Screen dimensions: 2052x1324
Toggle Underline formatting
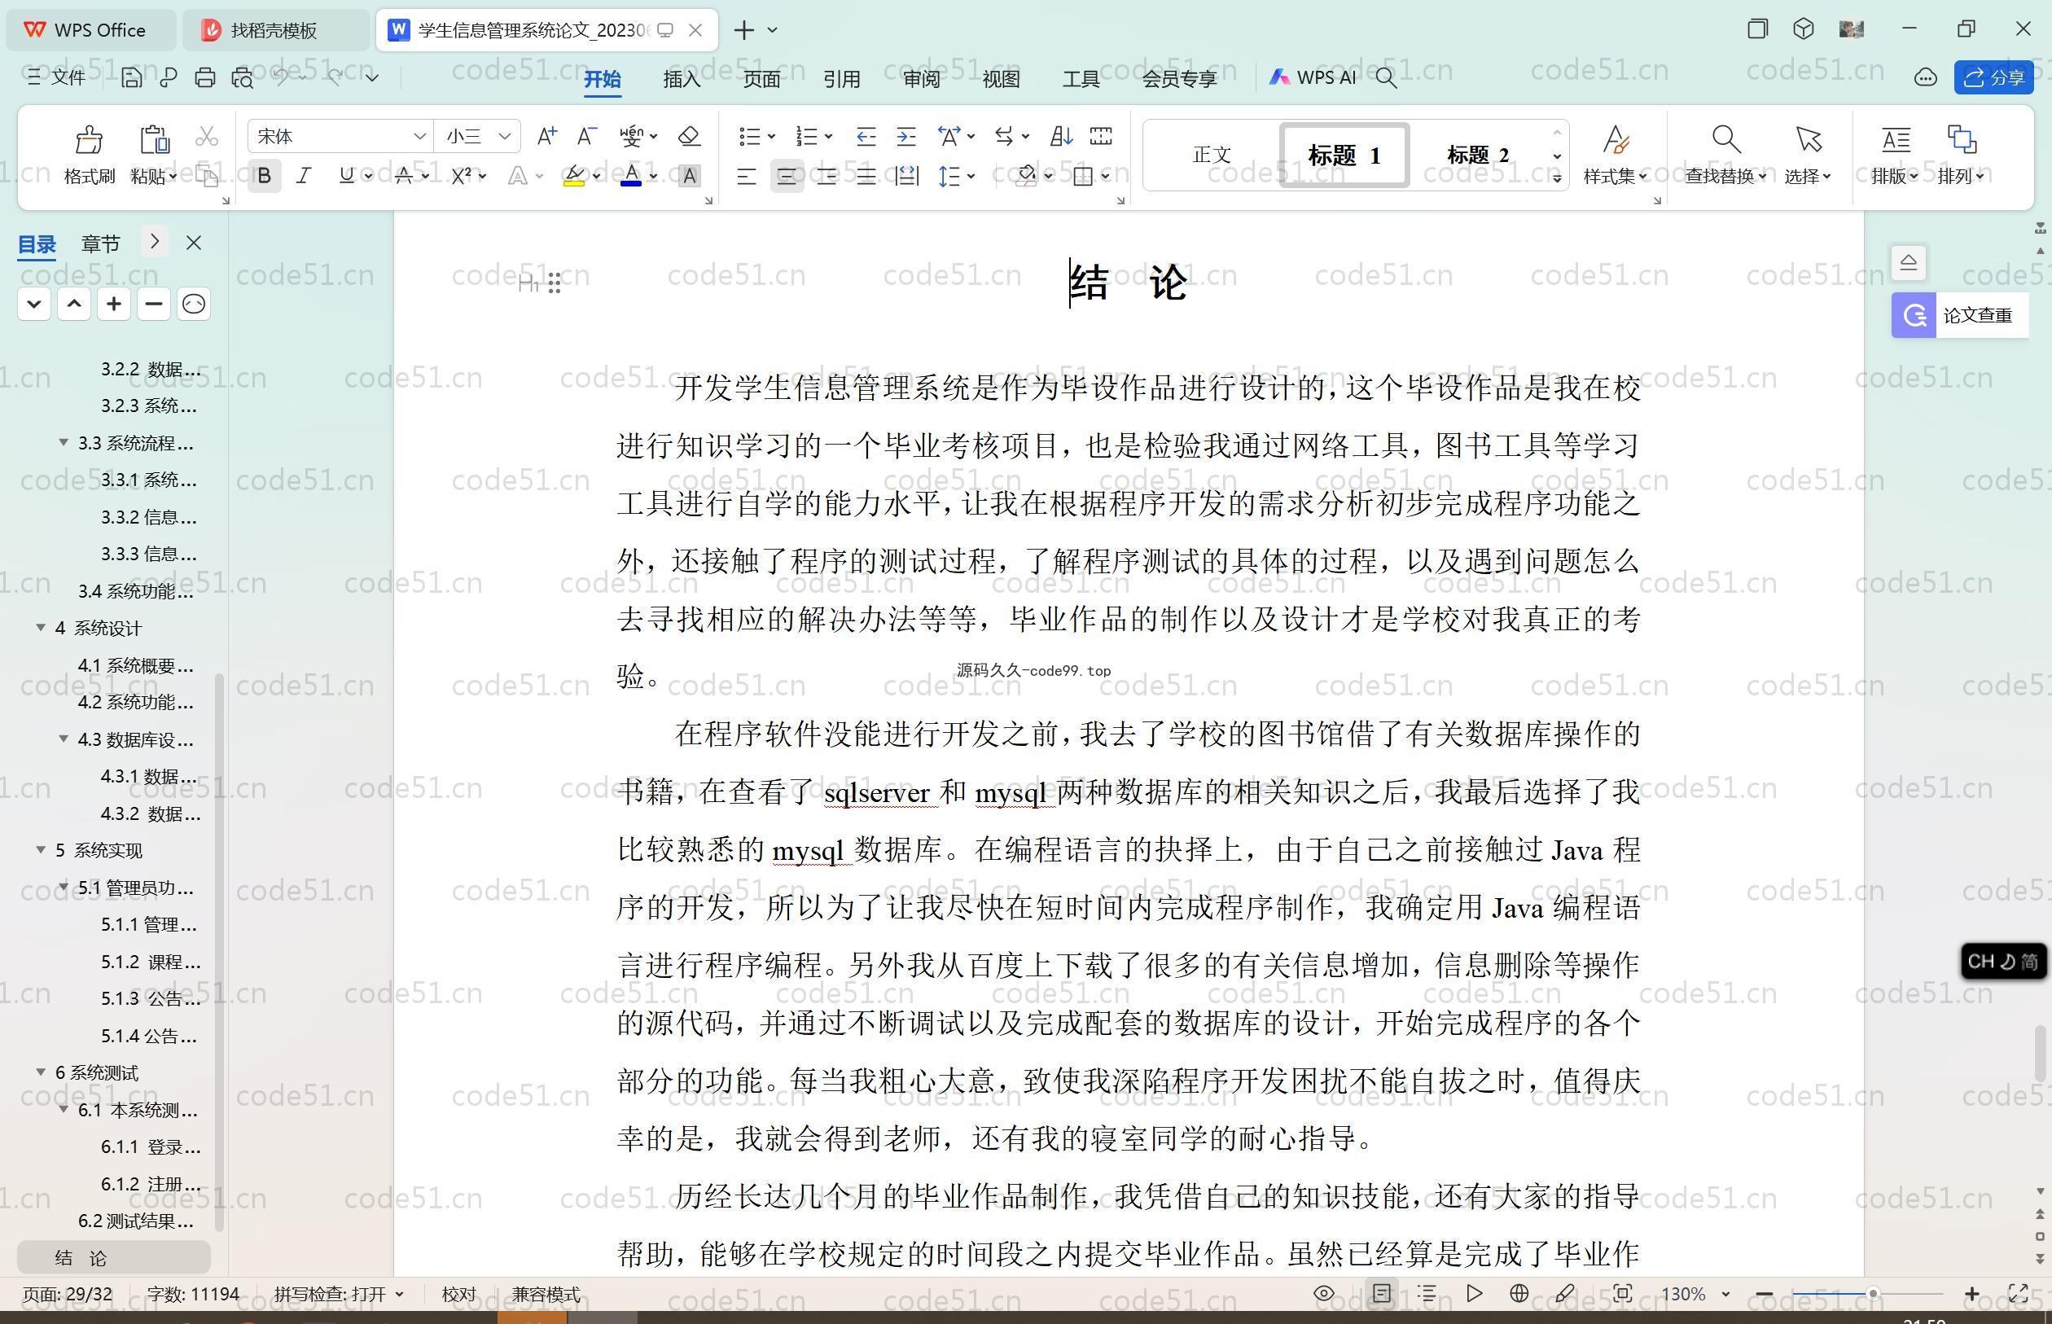[346, 176]
